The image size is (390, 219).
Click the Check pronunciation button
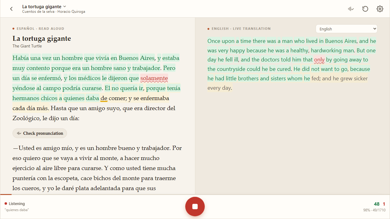pos(40,133)
